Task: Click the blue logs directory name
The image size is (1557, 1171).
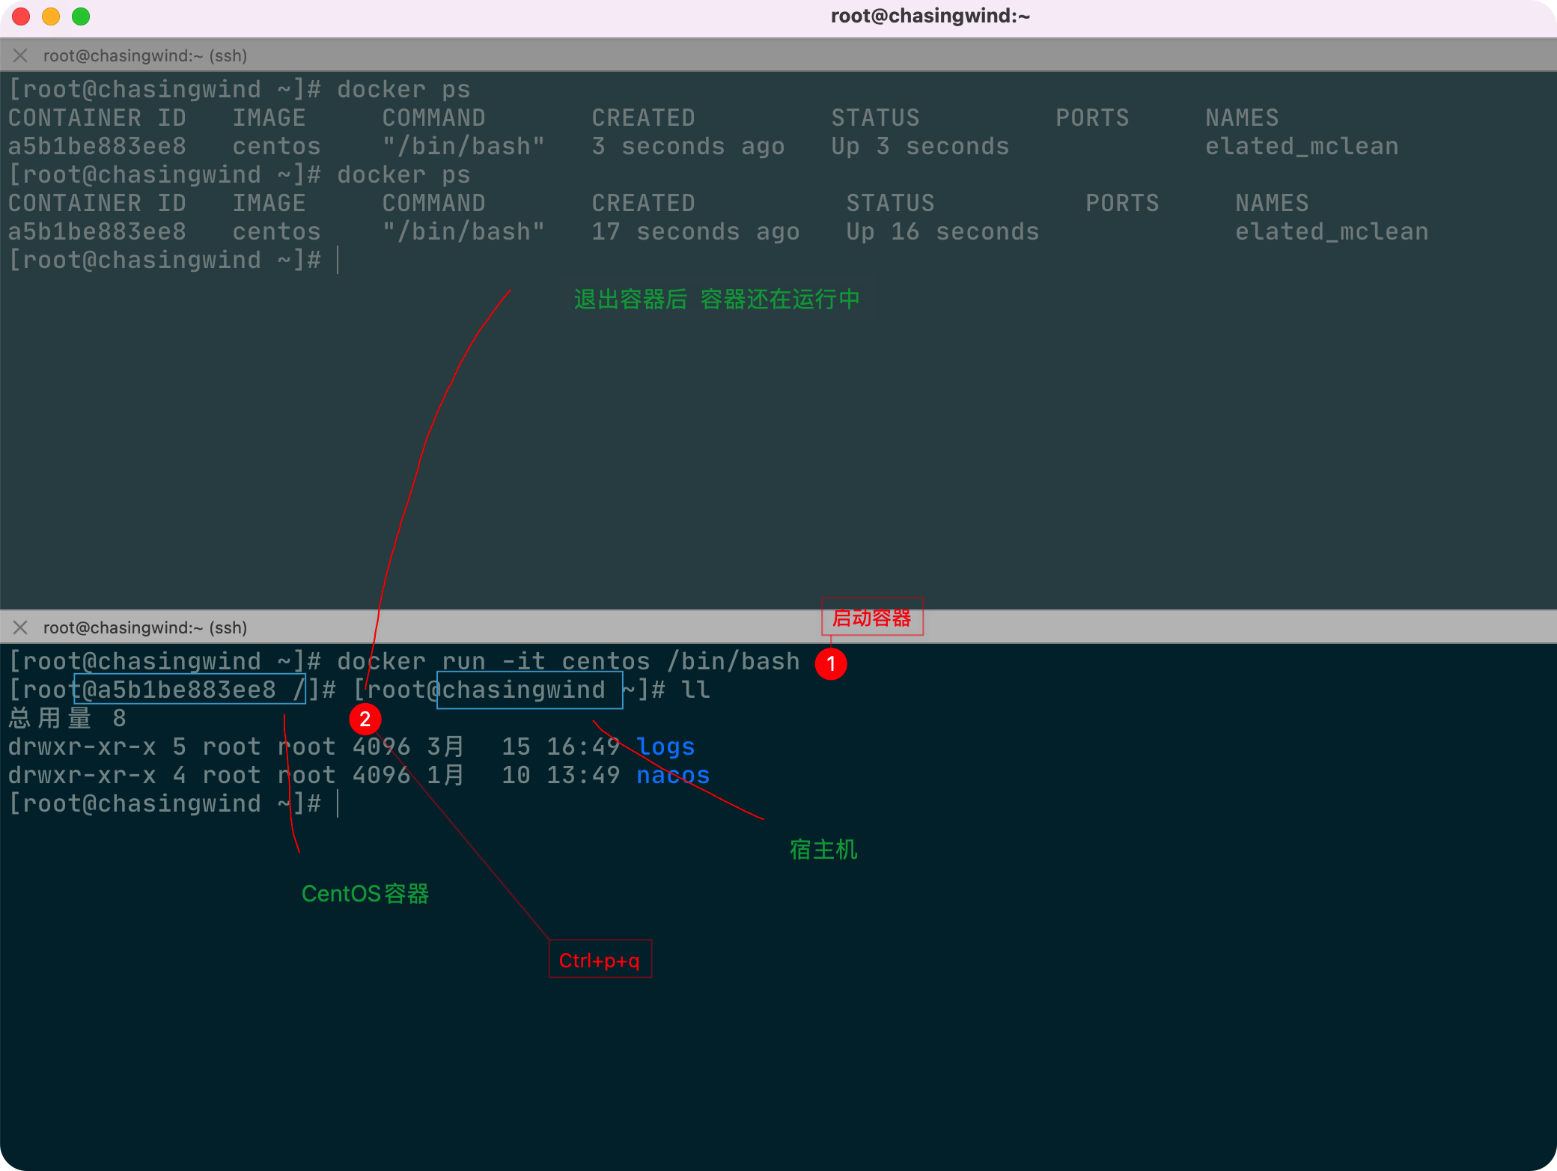Action: [665, 746]
